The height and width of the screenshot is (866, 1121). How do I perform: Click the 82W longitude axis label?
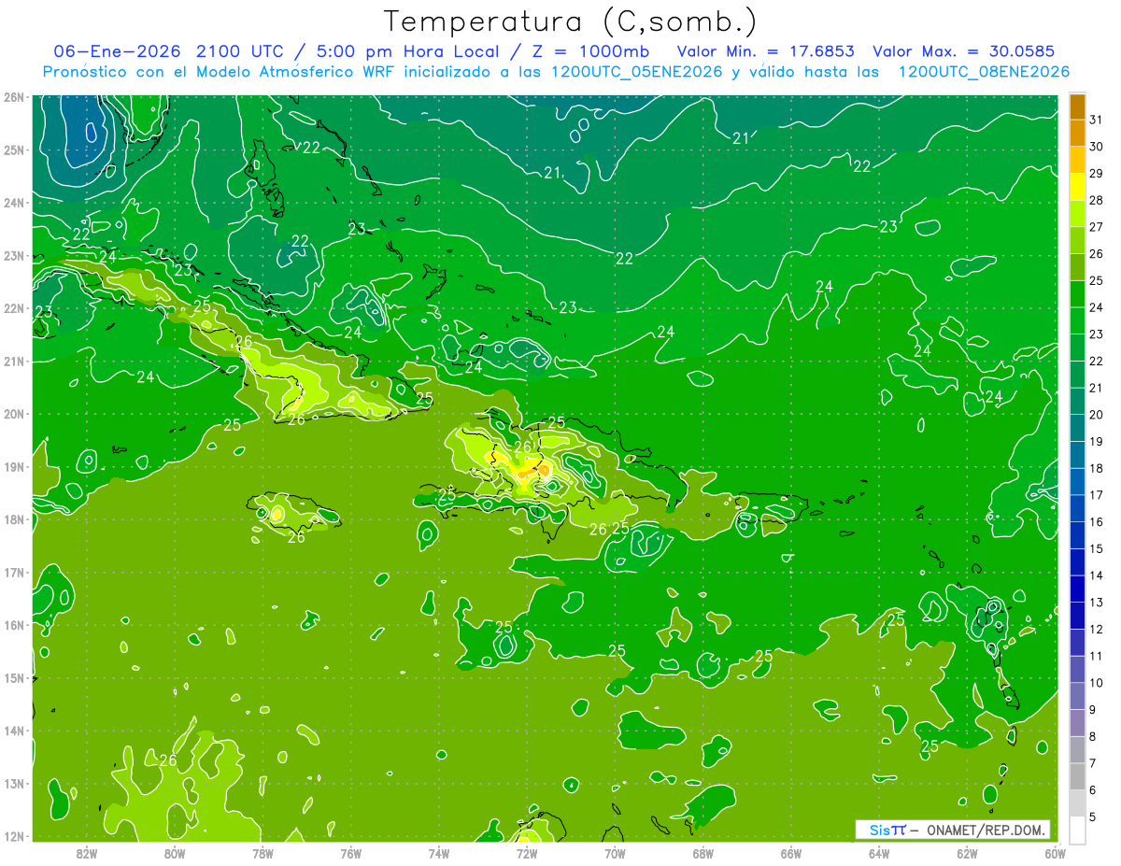(x=86, y=853)
